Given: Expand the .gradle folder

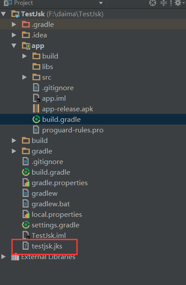Looking at the screenshot, I should tap(14, 24).
